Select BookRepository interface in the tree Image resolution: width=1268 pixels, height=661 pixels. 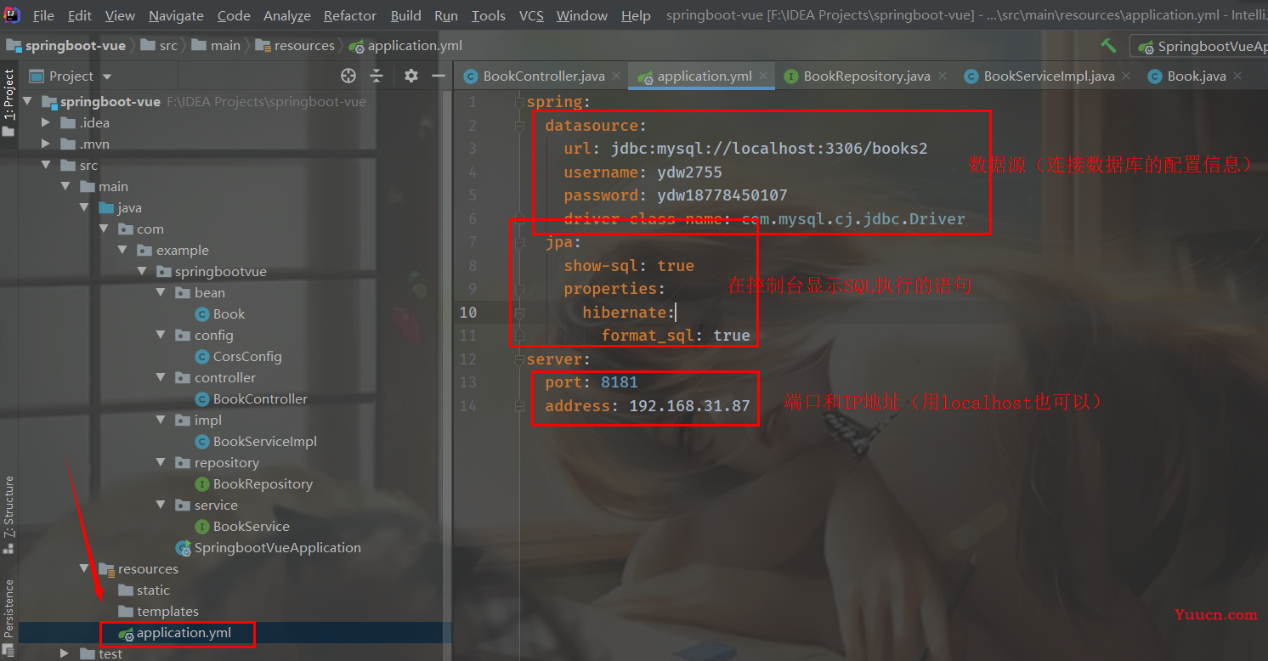(254, 484)
